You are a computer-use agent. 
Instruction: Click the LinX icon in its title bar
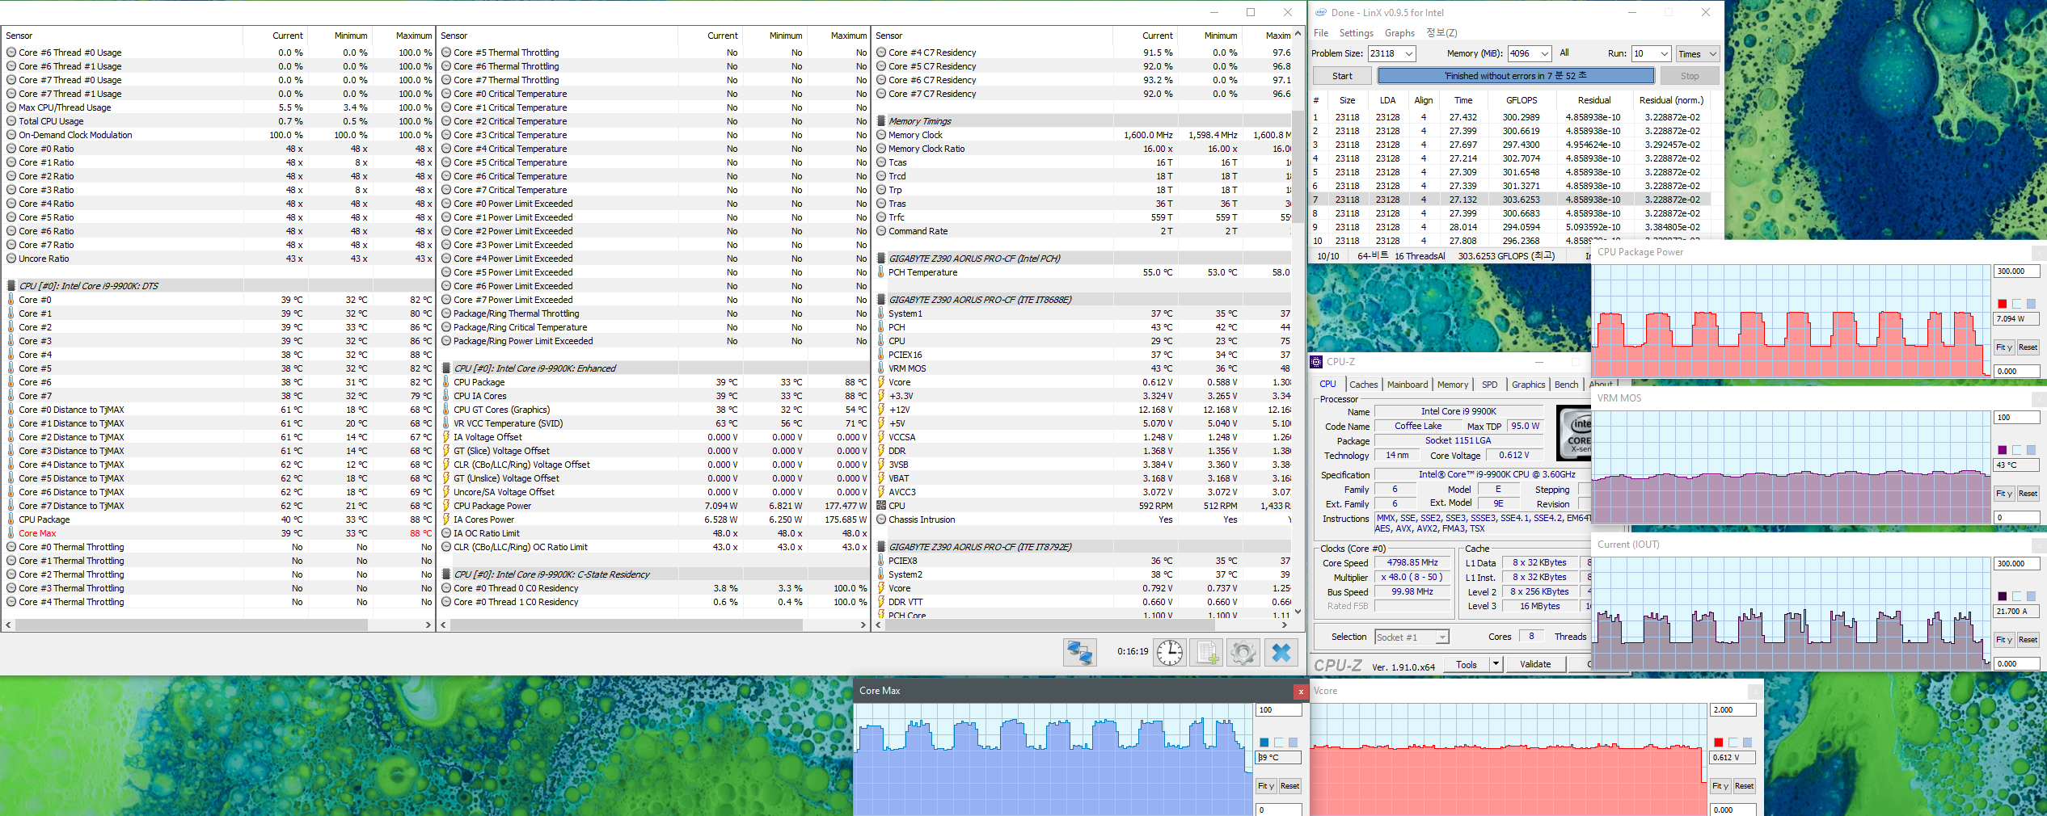point(1321,13)
